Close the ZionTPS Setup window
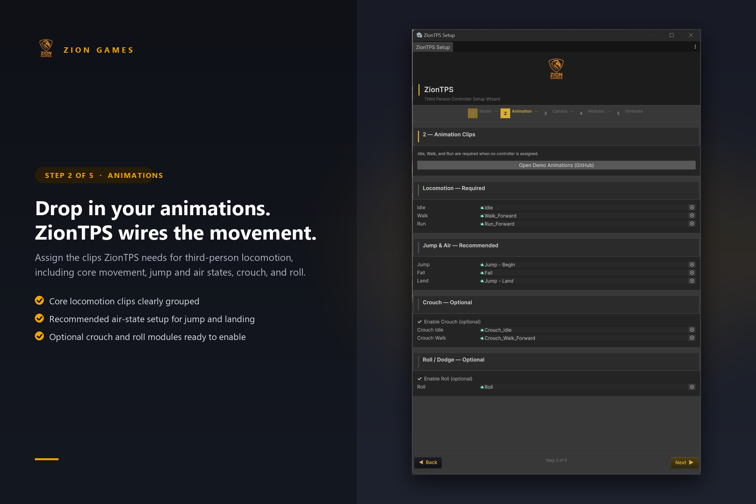 [690, 35]
